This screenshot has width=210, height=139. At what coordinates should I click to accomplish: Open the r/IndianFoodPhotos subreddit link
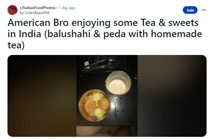37,8
